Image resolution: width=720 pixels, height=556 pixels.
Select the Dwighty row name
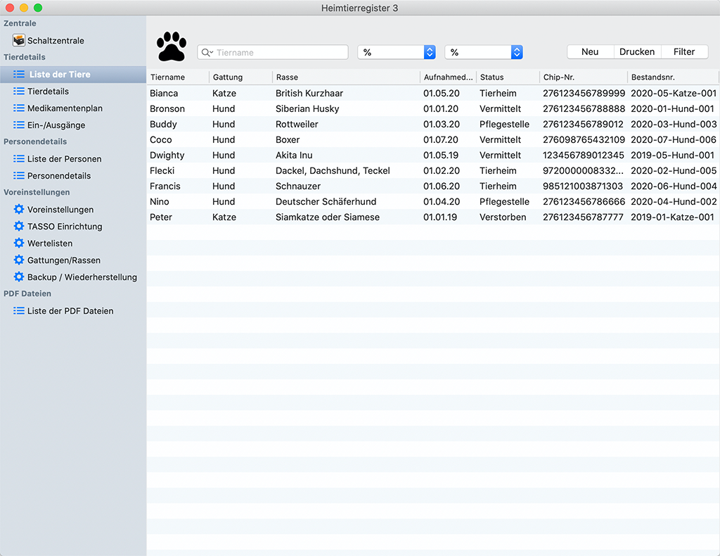point(167,156)
